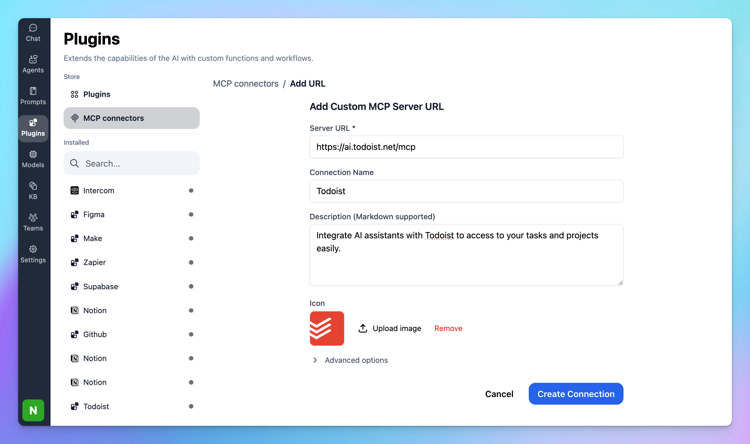
Task: Toggle Figma connector status dot
Action: click(x=191, y=214)
